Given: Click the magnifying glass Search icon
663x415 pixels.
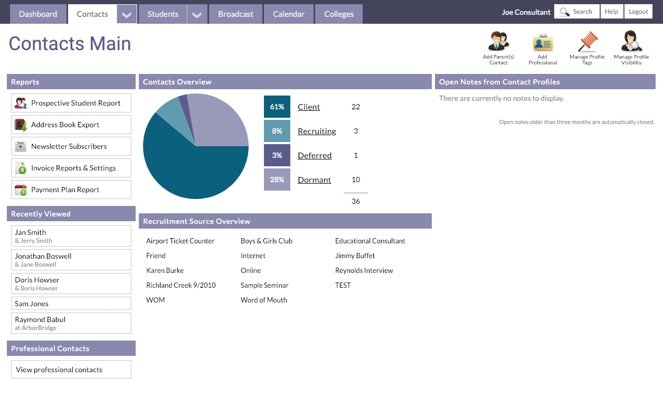Looking at the screenshot, I should pyautogui.click(x=564, y=12).
